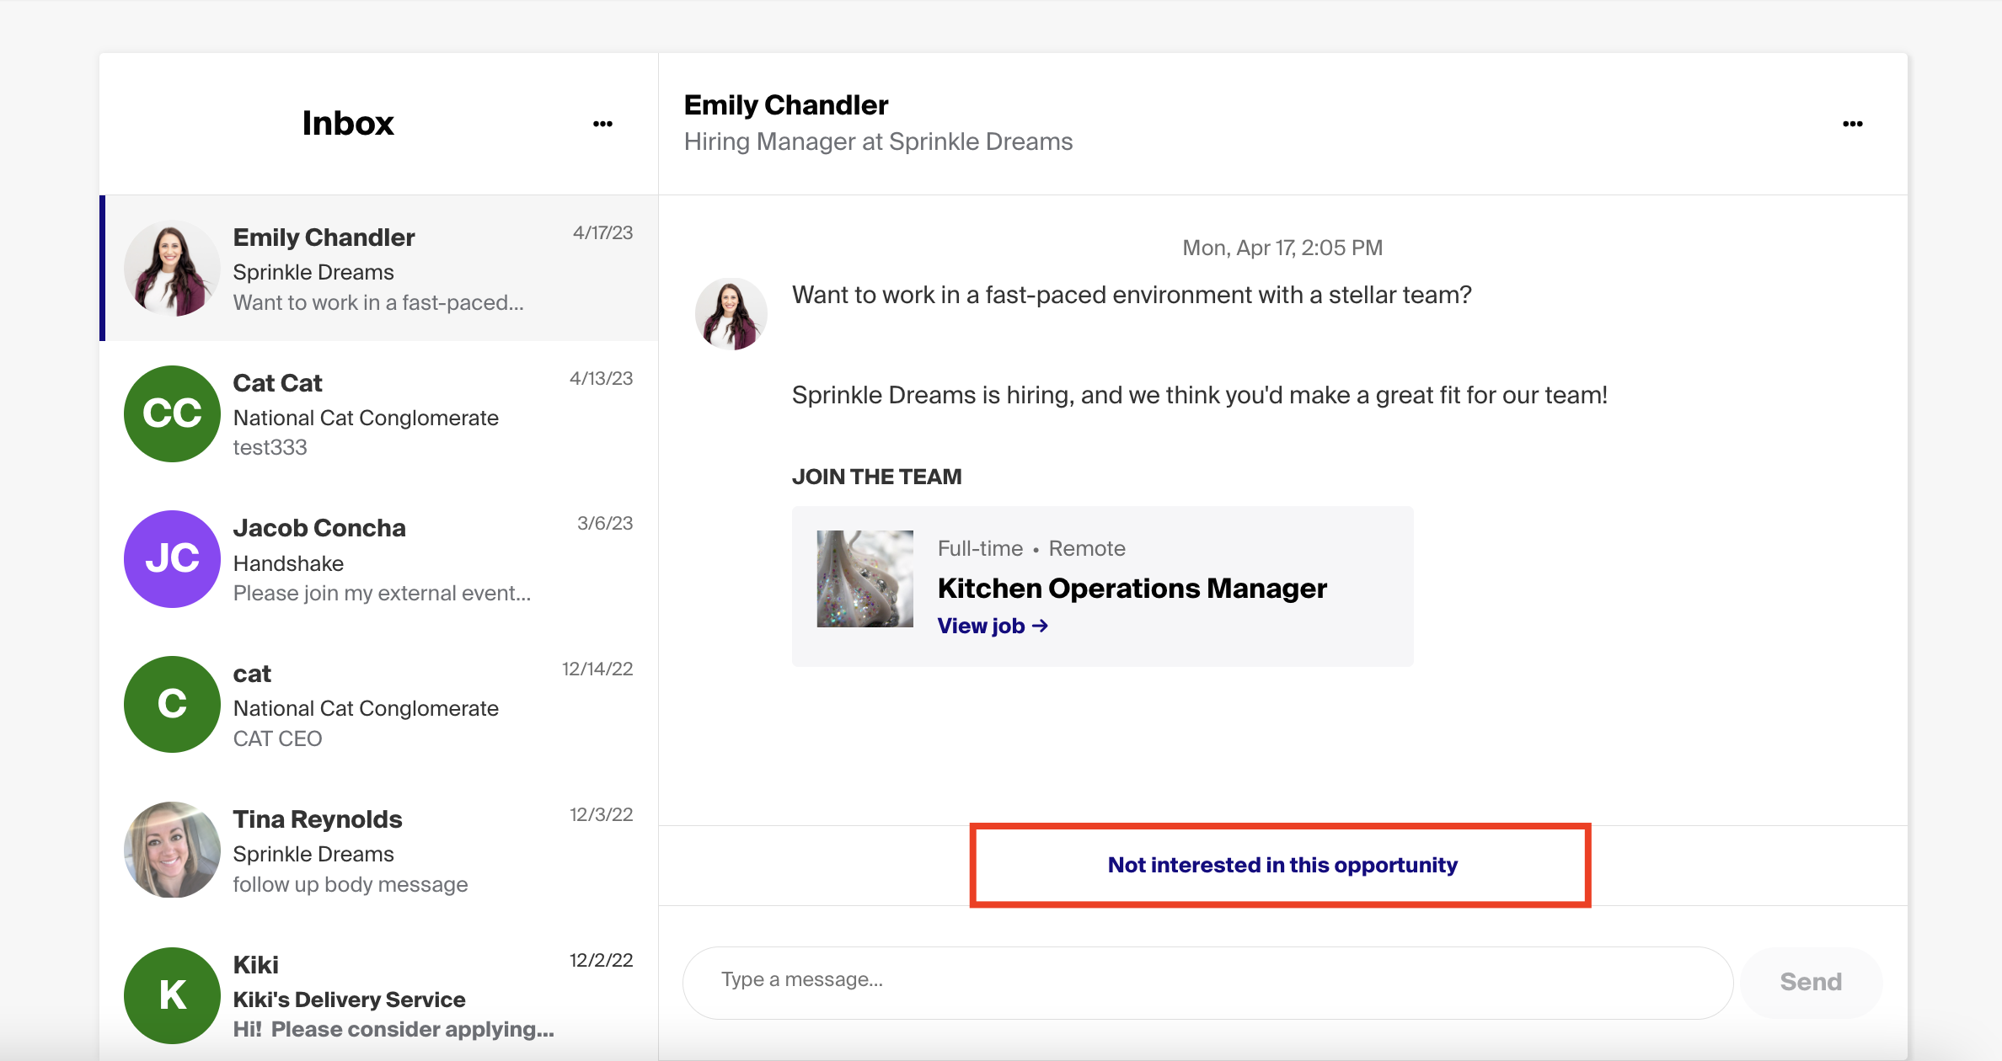Click Not interested in this opportunity
This screenshot has width=2002, height=1061.
1282,865
